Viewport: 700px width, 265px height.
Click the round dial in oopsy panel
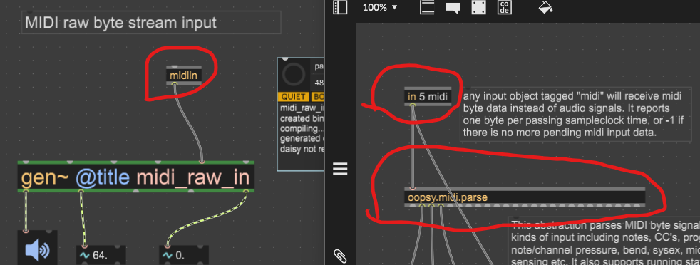(x=293, y=75)
